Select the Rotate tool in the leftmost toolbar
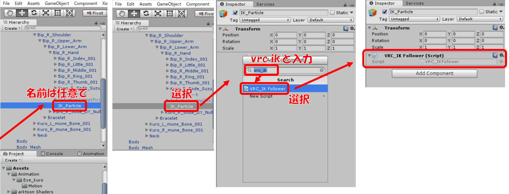 click(34, 13)
